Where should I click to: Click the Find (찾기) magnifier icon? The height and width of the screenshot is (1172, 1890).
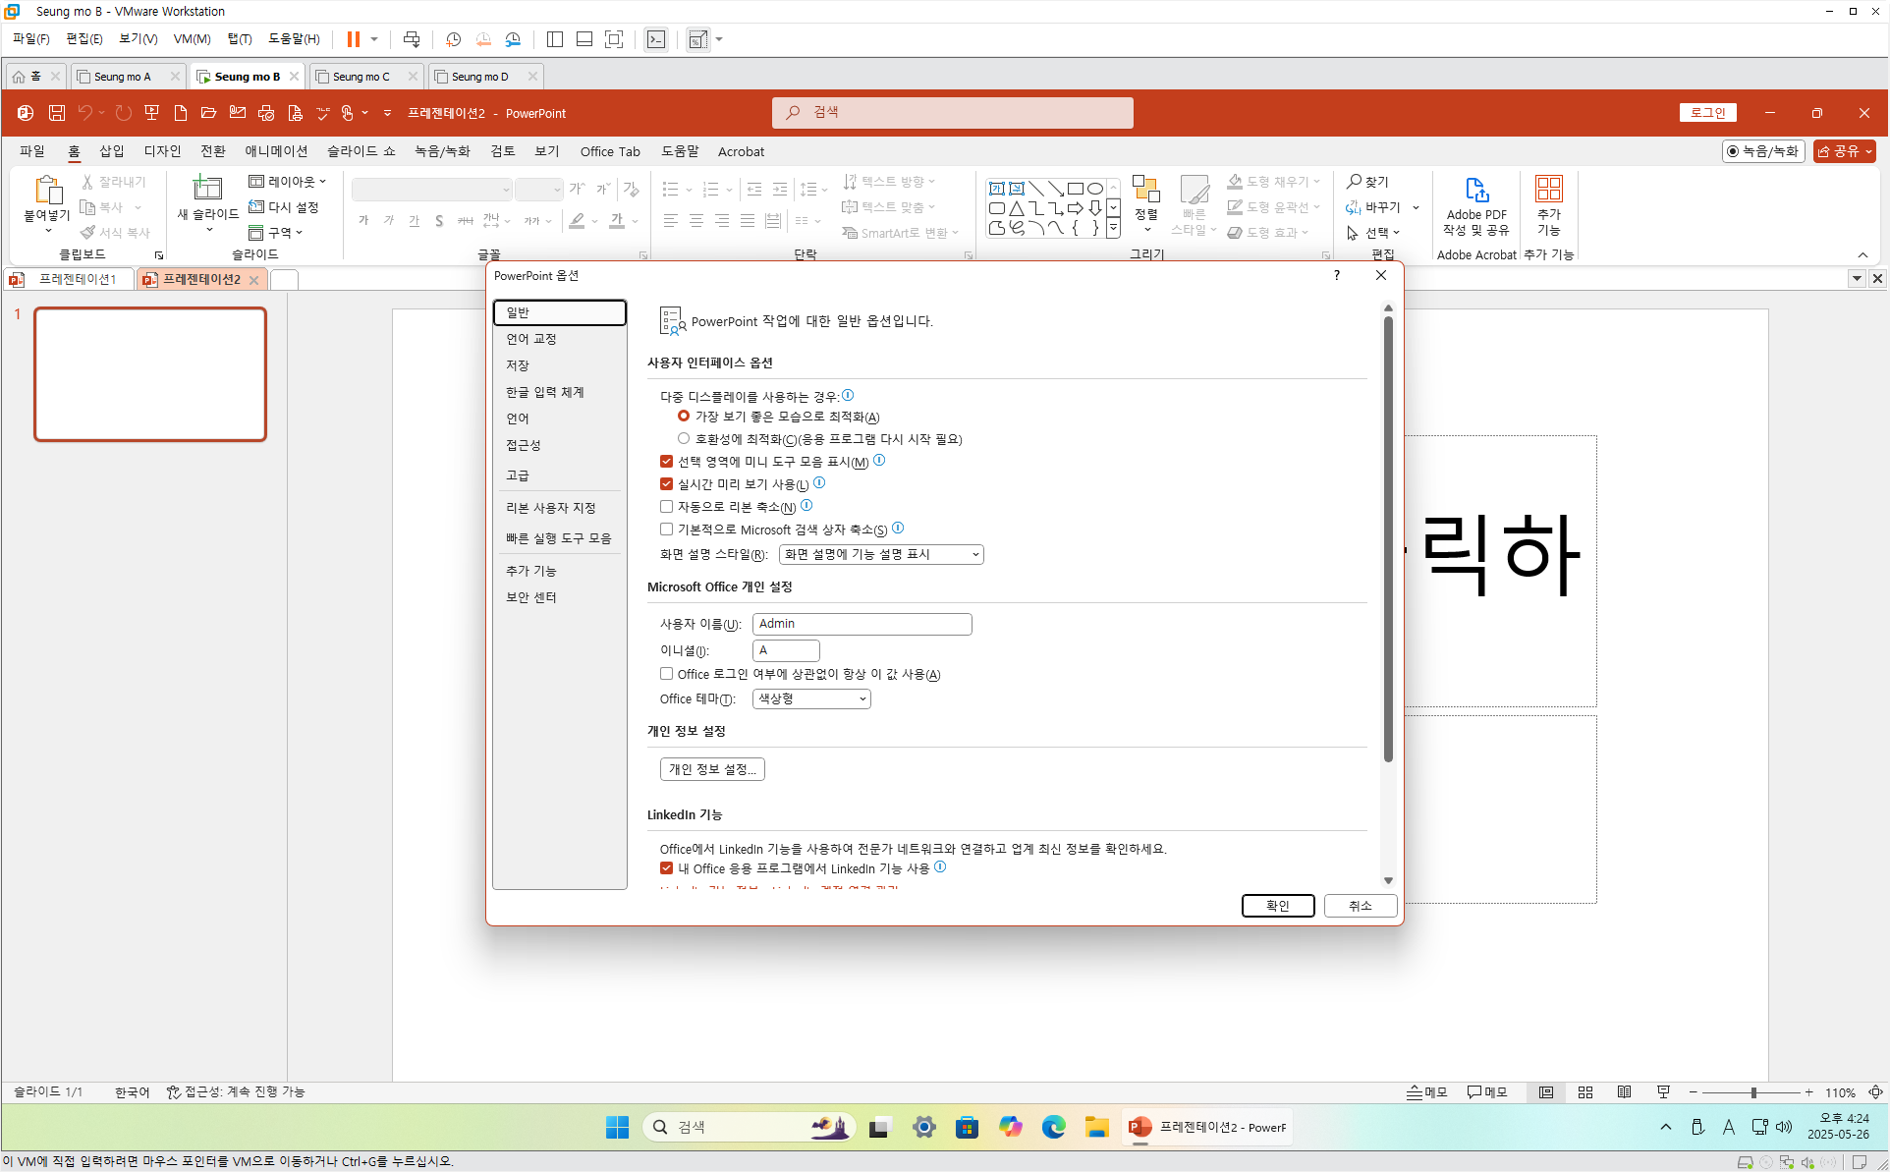coord(1355,182)
